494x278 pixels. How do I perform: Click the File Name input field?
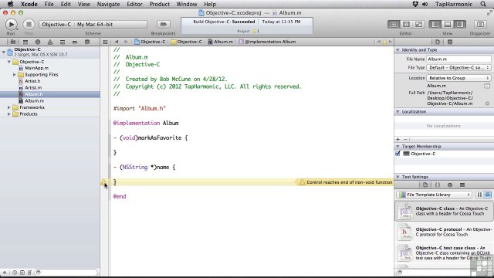(x=458, y=59)
